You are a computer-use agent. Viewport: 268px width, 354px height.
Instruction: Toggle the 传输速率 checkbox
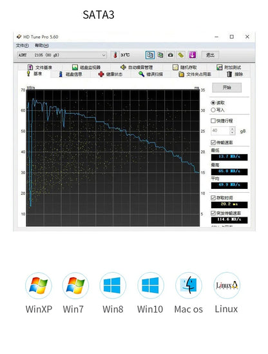pyautogui.click(x=213, y=143)
